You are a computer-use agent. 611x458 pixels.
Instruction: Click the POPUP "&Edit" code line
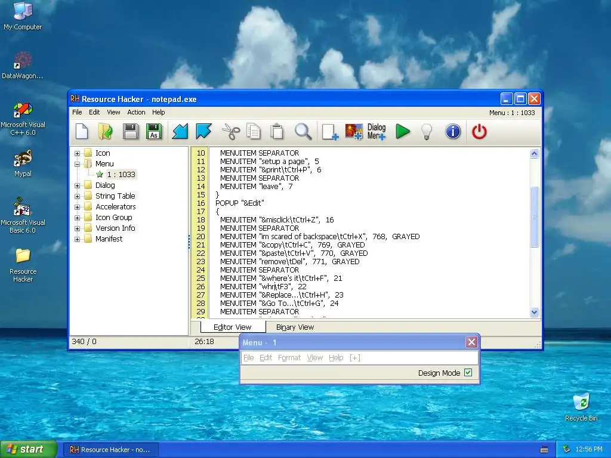tap(240, 203)
